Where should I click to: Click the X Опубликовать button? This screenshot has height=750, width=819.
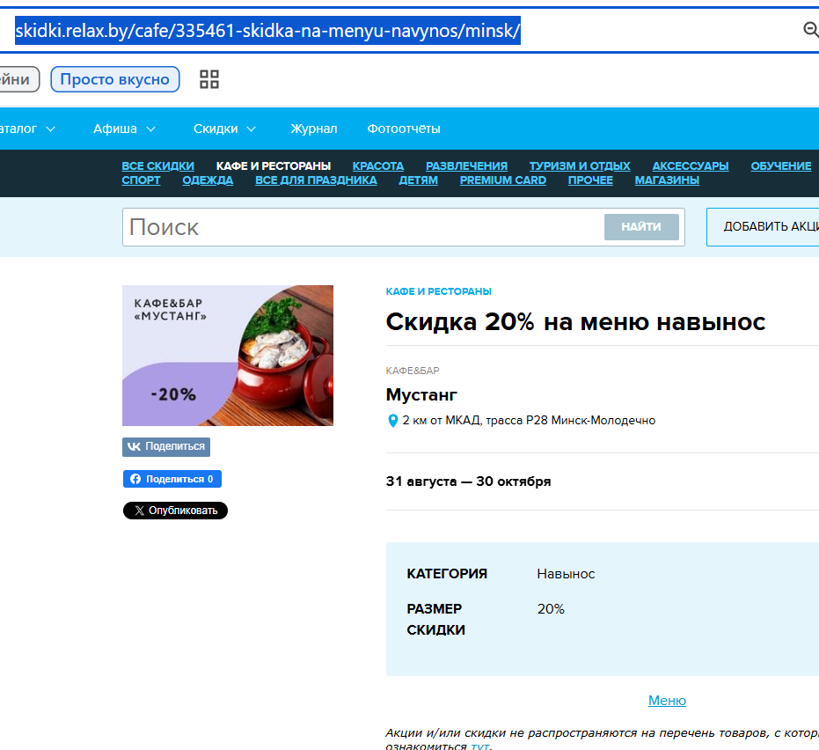176,511
